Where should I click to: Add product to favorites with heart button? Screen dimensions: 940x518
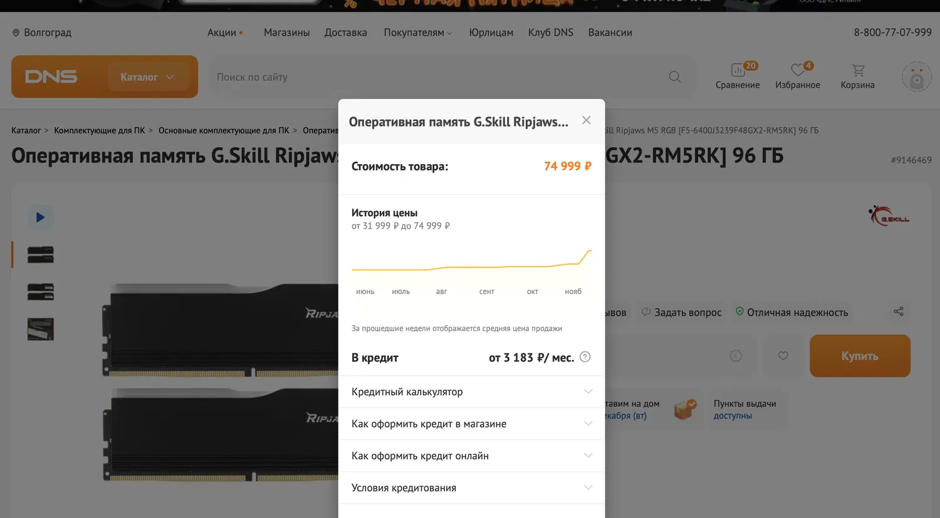[783, 356]
